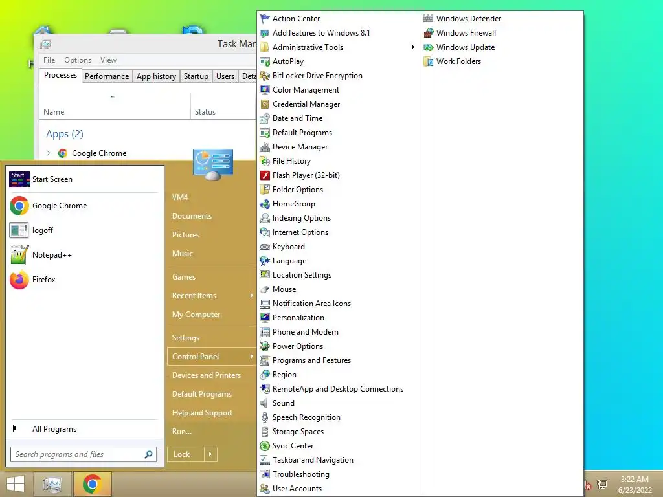Image resolution: width=663 pixels, height=497 pixels.
Task: Toggle sort arrow above Name column
Action: point(113,97)
